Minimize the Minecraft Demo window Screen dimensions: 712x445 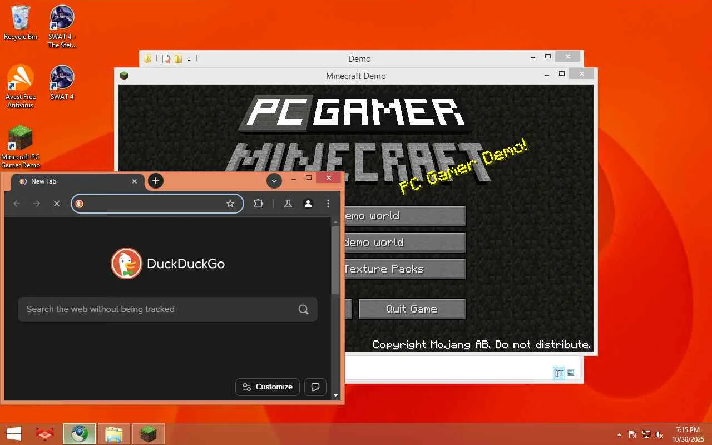pyautogui.click(x=547, y=74)
